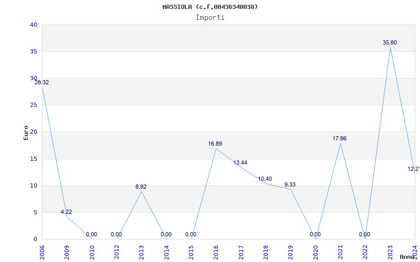The image size is (420, 262).
Task: Click the 13.44 data value
Action: [x=240, y=163]
